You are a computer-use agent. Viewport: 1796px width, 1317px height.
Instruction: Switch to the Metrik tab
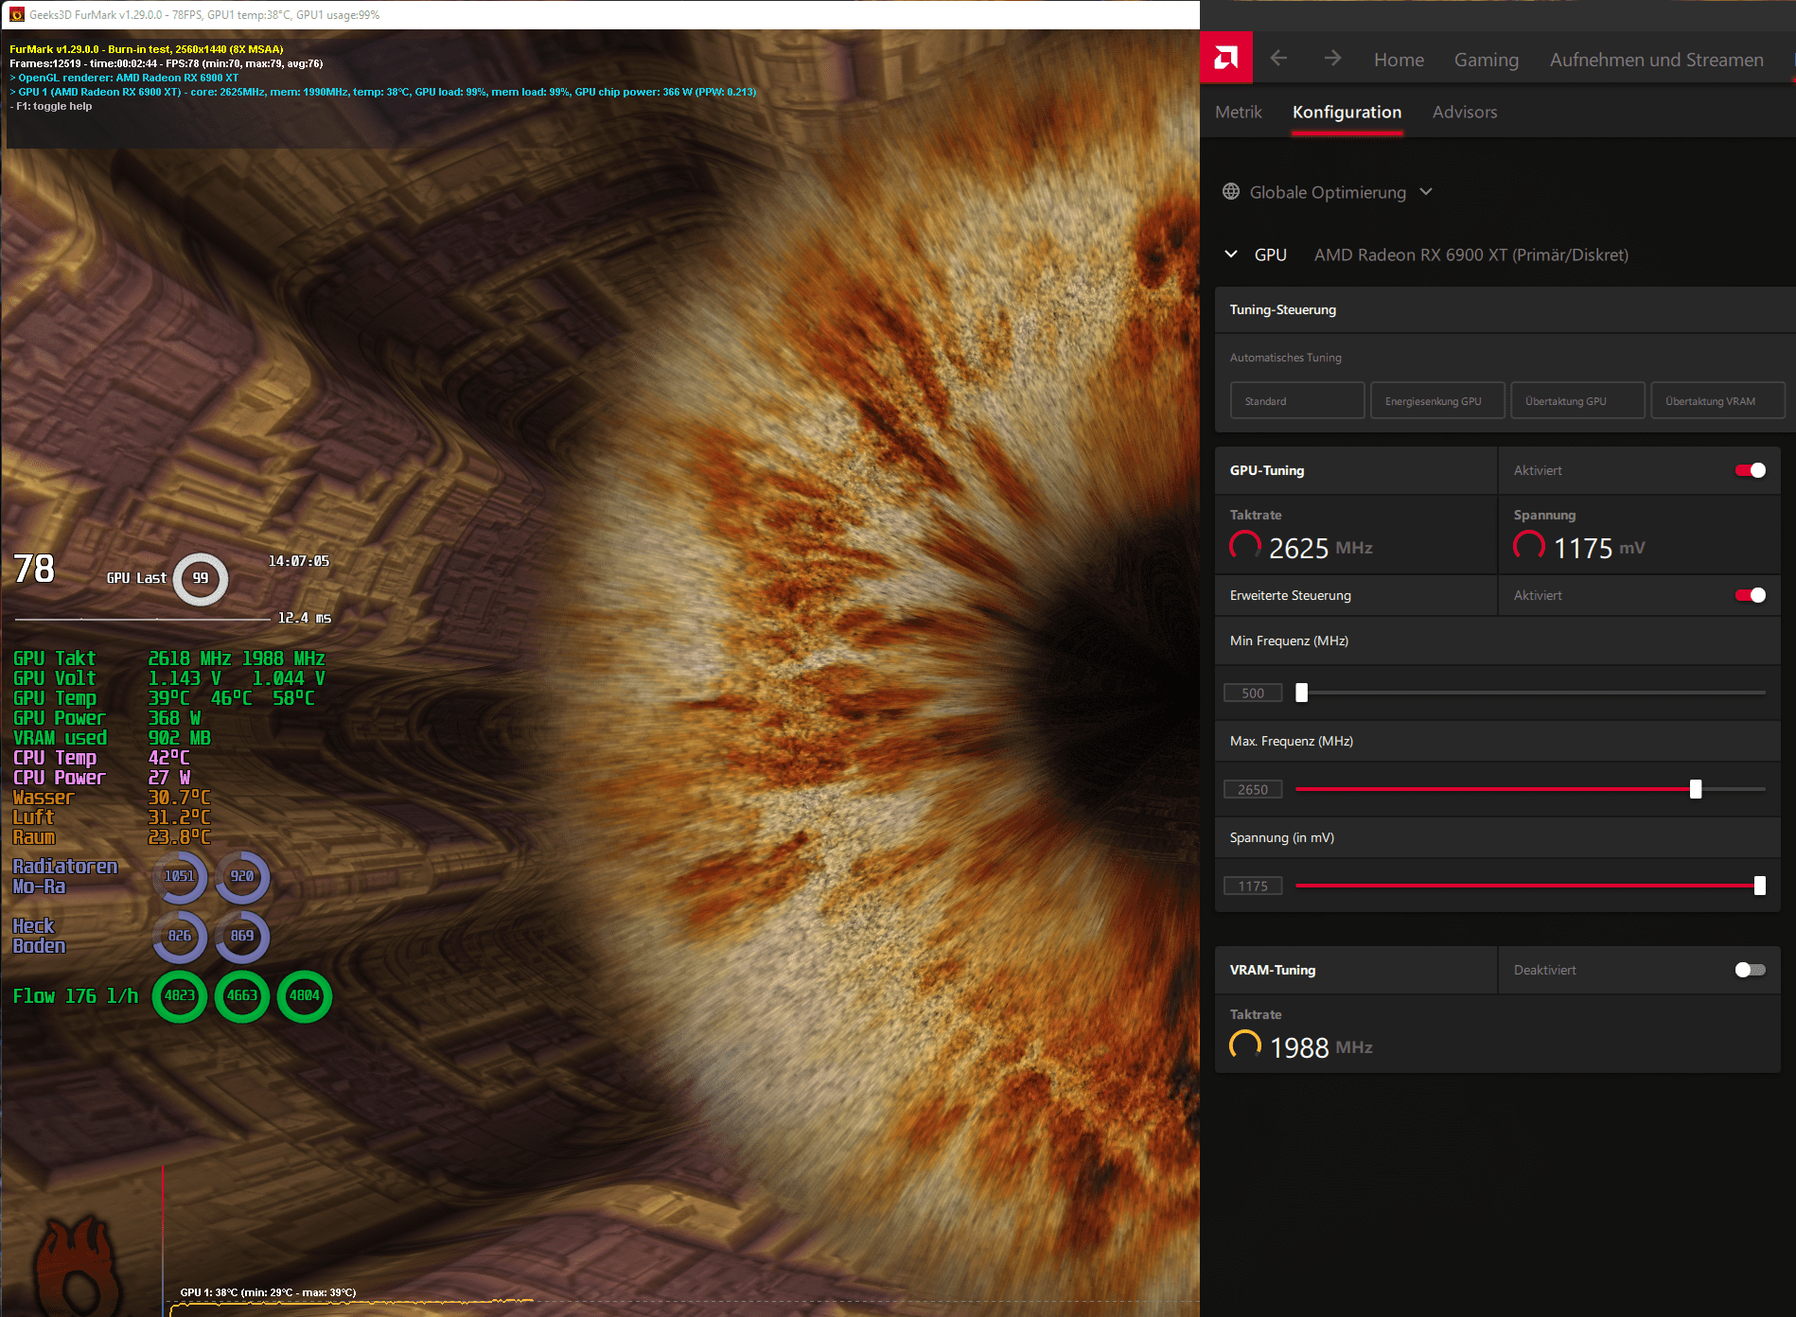(x=1239, y=112)
